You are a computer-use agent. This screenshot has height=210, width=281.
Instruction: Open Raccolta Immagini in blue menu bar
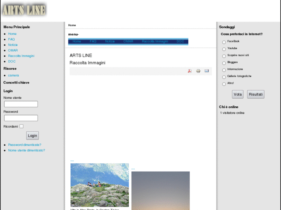pos(155,41)
